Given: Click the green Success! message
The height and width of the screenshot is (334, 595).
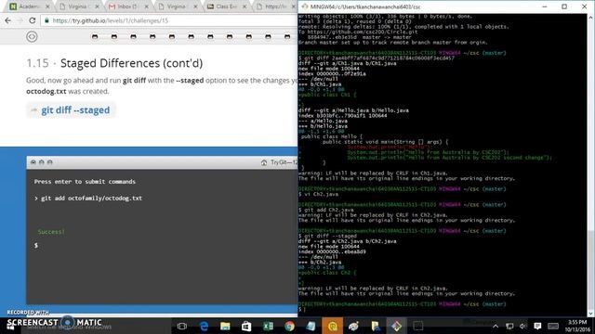Looking at the screenshot, I should (51, 231).
